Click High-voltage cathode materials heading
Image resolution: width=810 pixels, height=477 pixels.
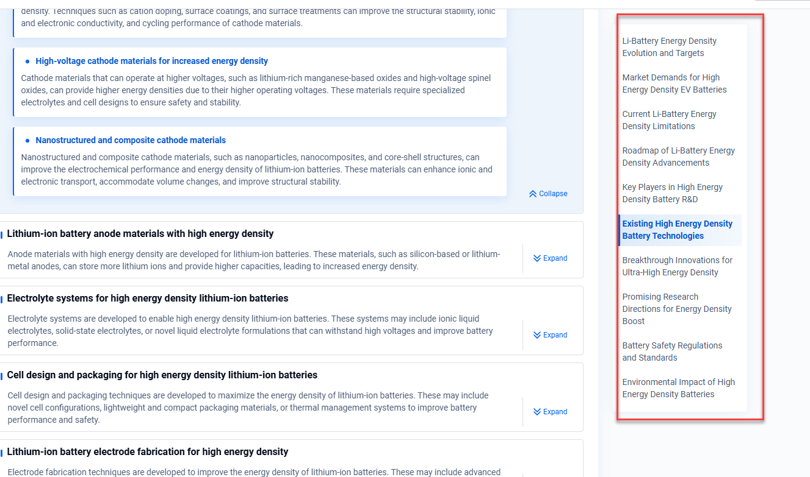click(151, 61)
